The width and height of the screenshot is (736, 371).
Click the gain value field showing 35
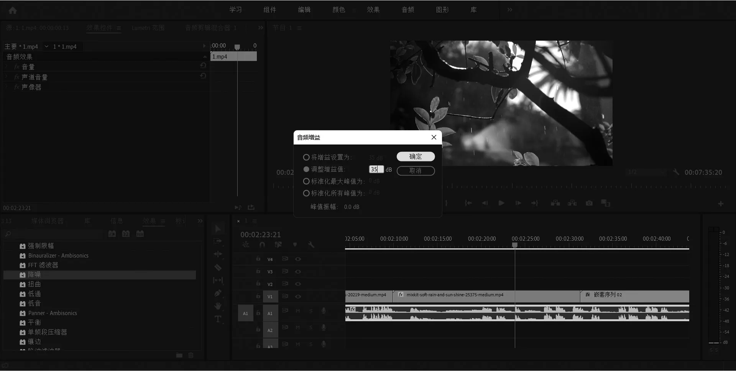[x=376, y=169]
